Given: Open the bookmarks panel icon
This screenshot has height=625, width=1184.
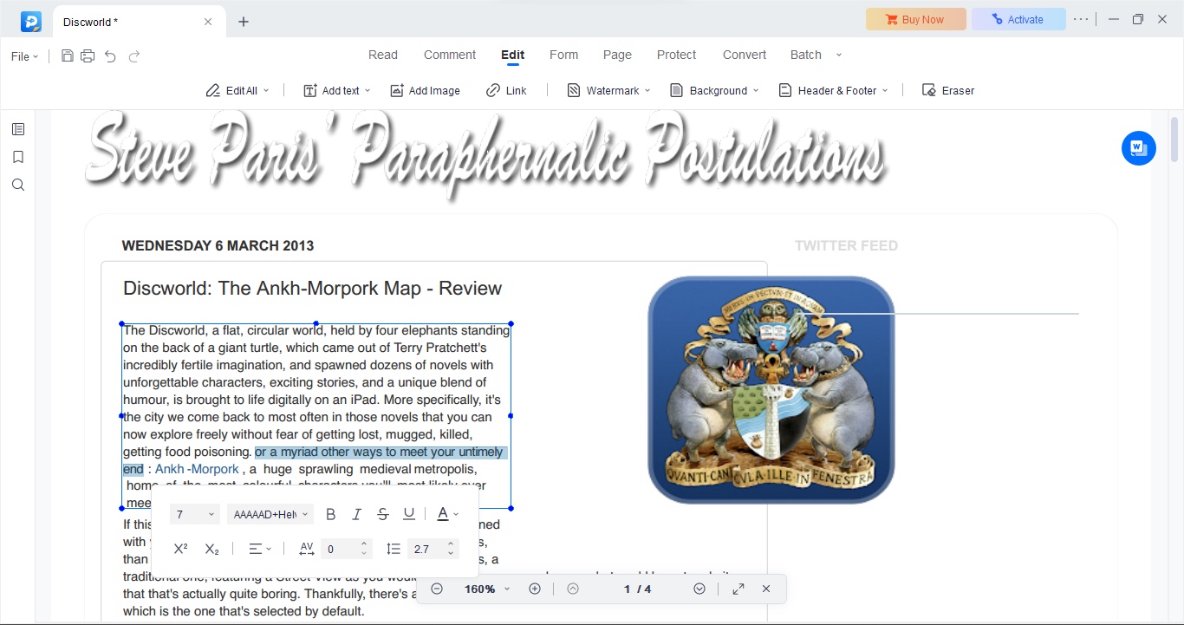Looking at the screenshot, I should (x=18, y=157).
